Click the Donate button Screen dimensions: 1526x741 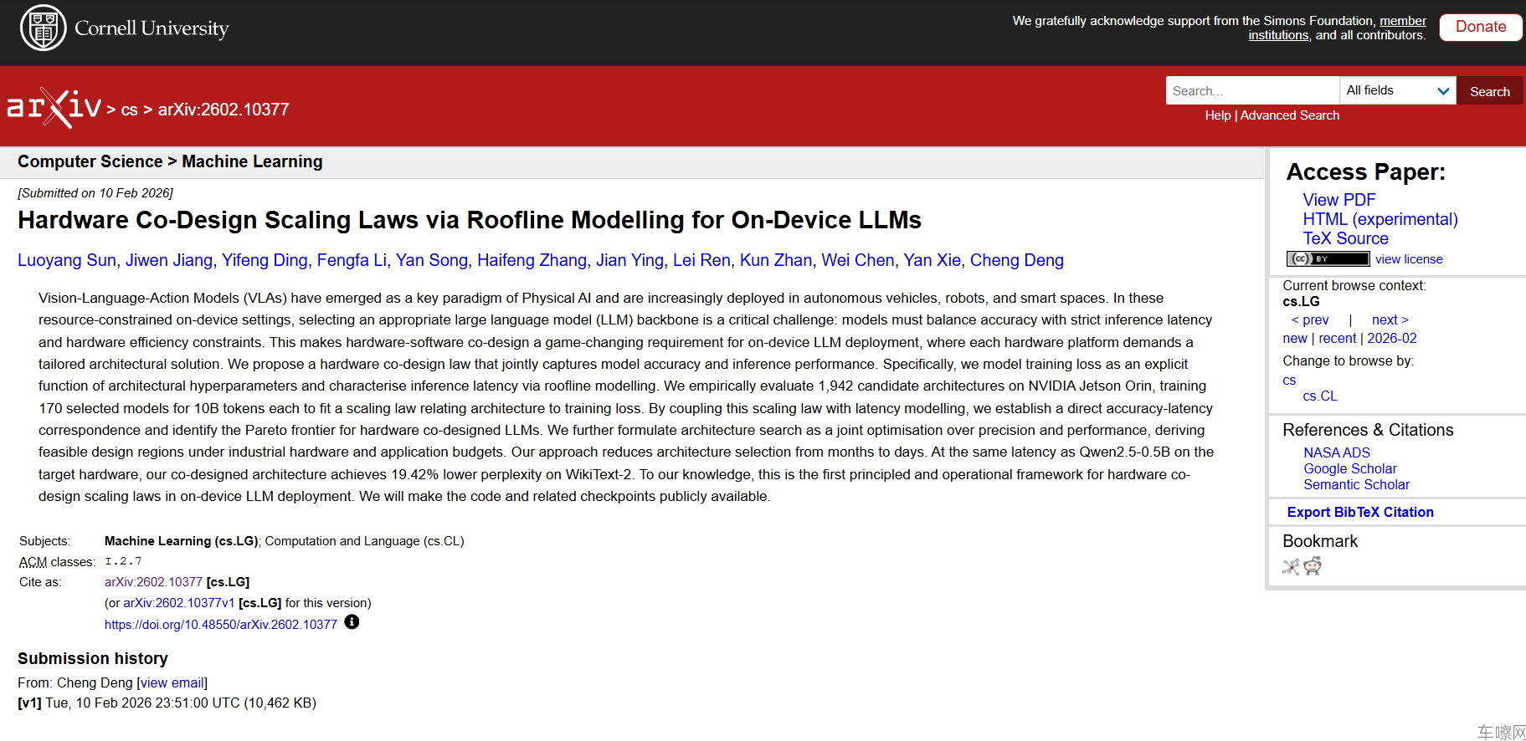[1480, 27]
